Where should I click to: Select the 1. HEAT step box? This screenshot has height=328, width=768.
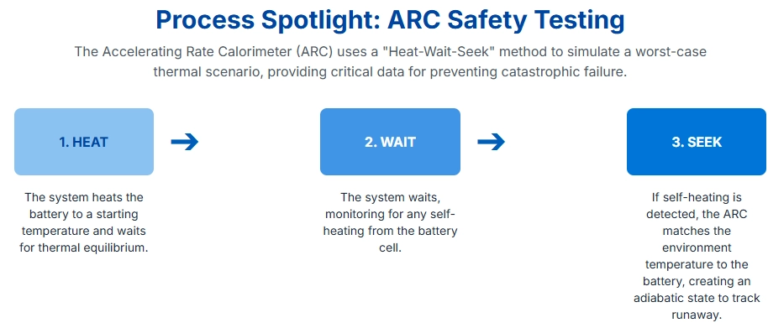84,142
